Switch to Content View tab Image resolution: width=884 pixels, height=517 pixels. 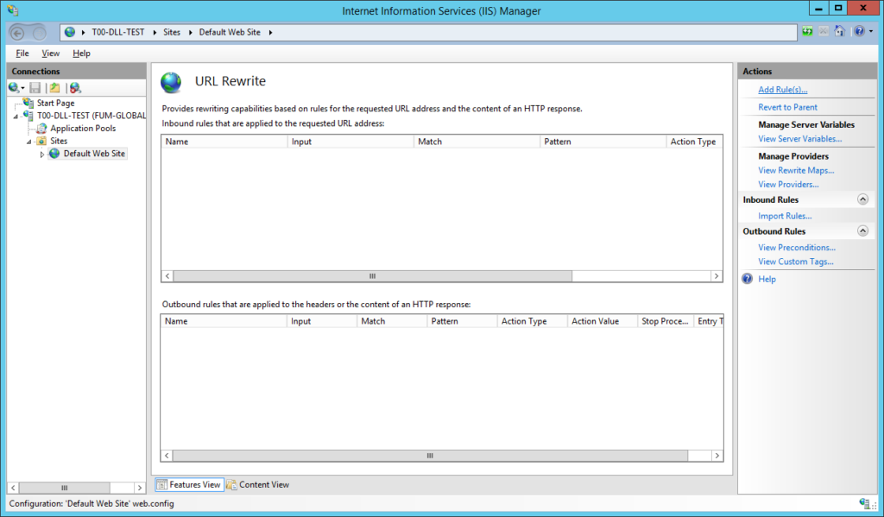coord(258,484)
